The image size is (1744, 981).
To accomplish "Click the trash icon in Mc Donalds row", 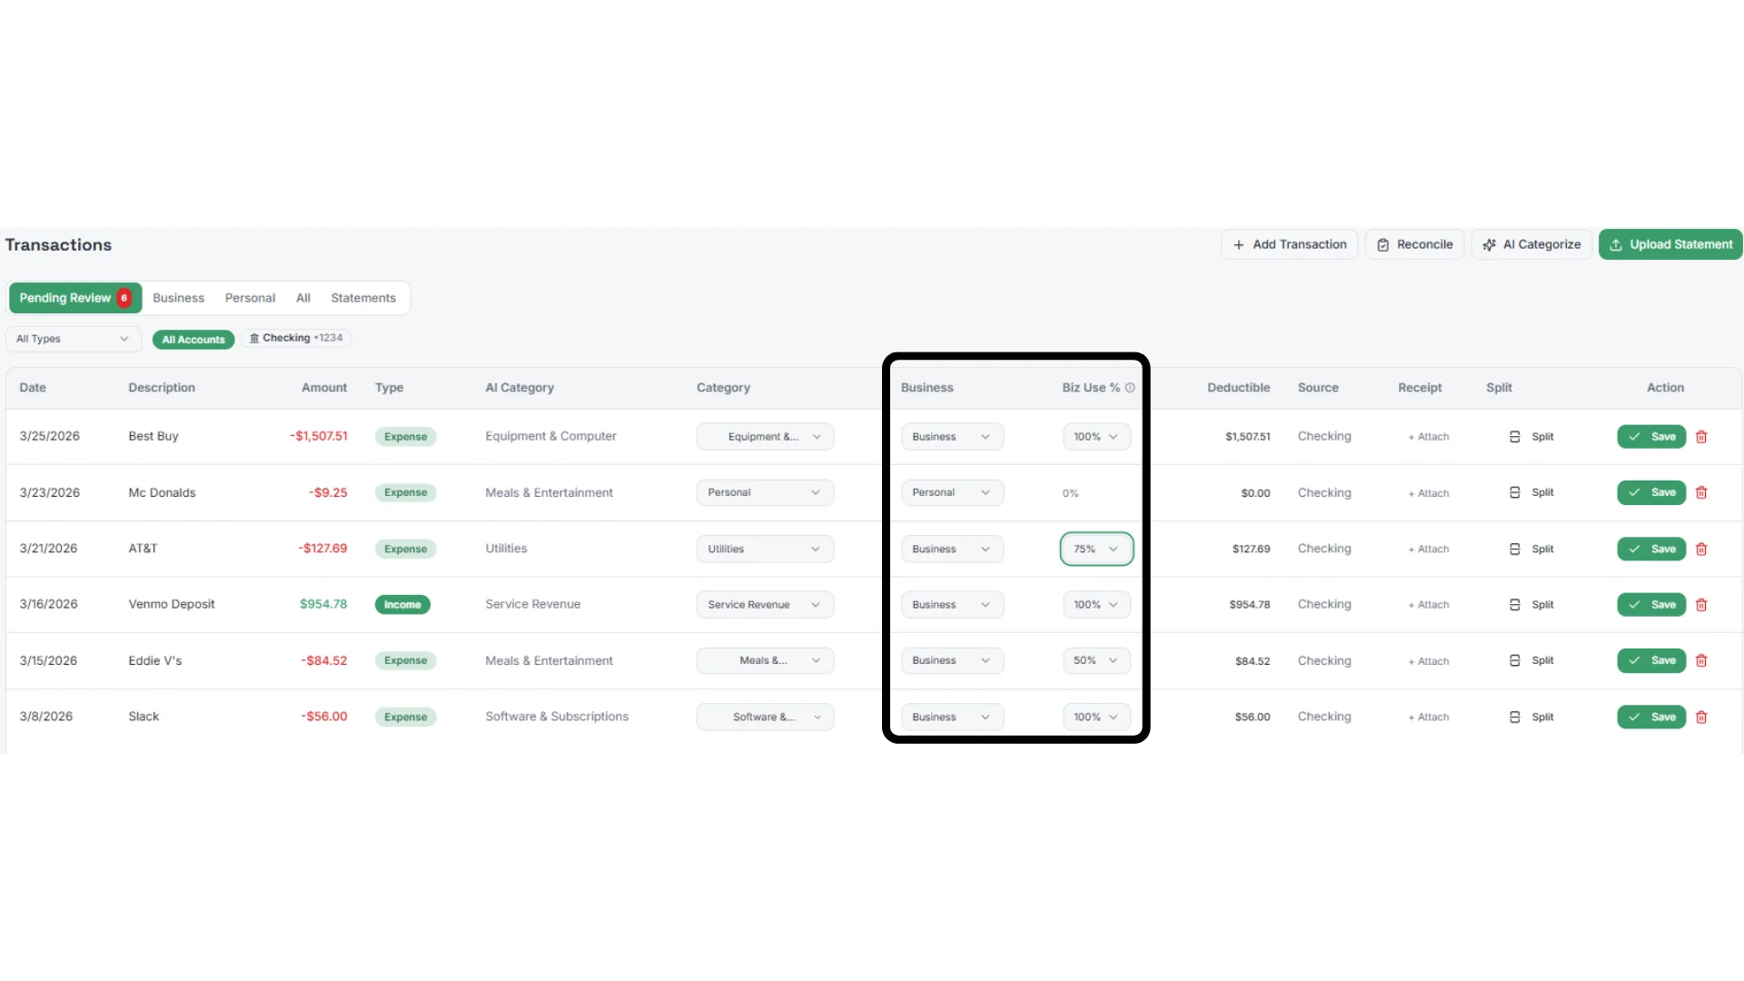I will [x=1701, y=492].
